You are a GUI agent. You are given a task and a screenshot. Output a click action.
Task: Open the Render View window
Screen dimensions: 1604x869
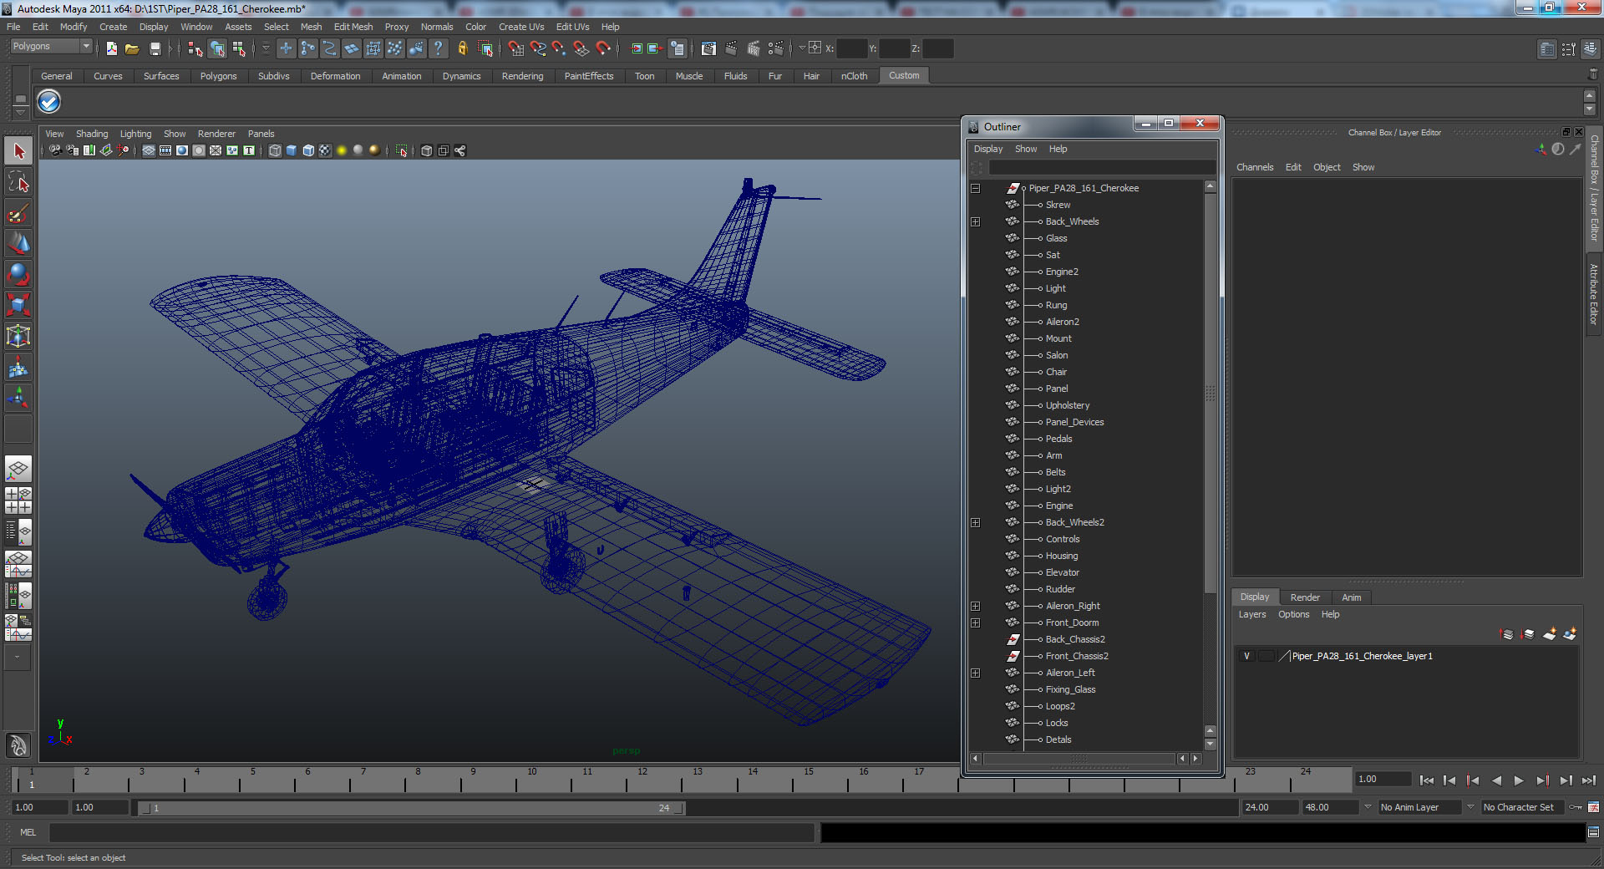(708, 48)
